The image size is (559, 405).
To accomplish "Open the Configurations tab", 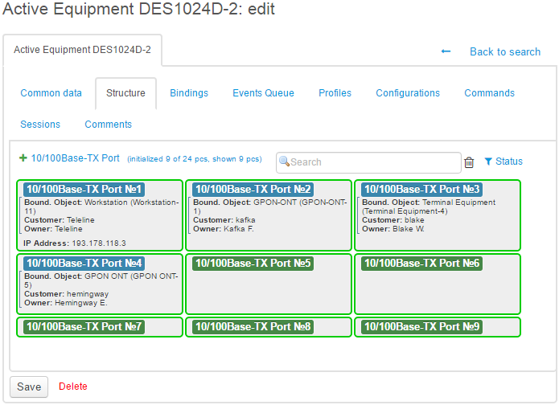I will [x=408, y=93].
